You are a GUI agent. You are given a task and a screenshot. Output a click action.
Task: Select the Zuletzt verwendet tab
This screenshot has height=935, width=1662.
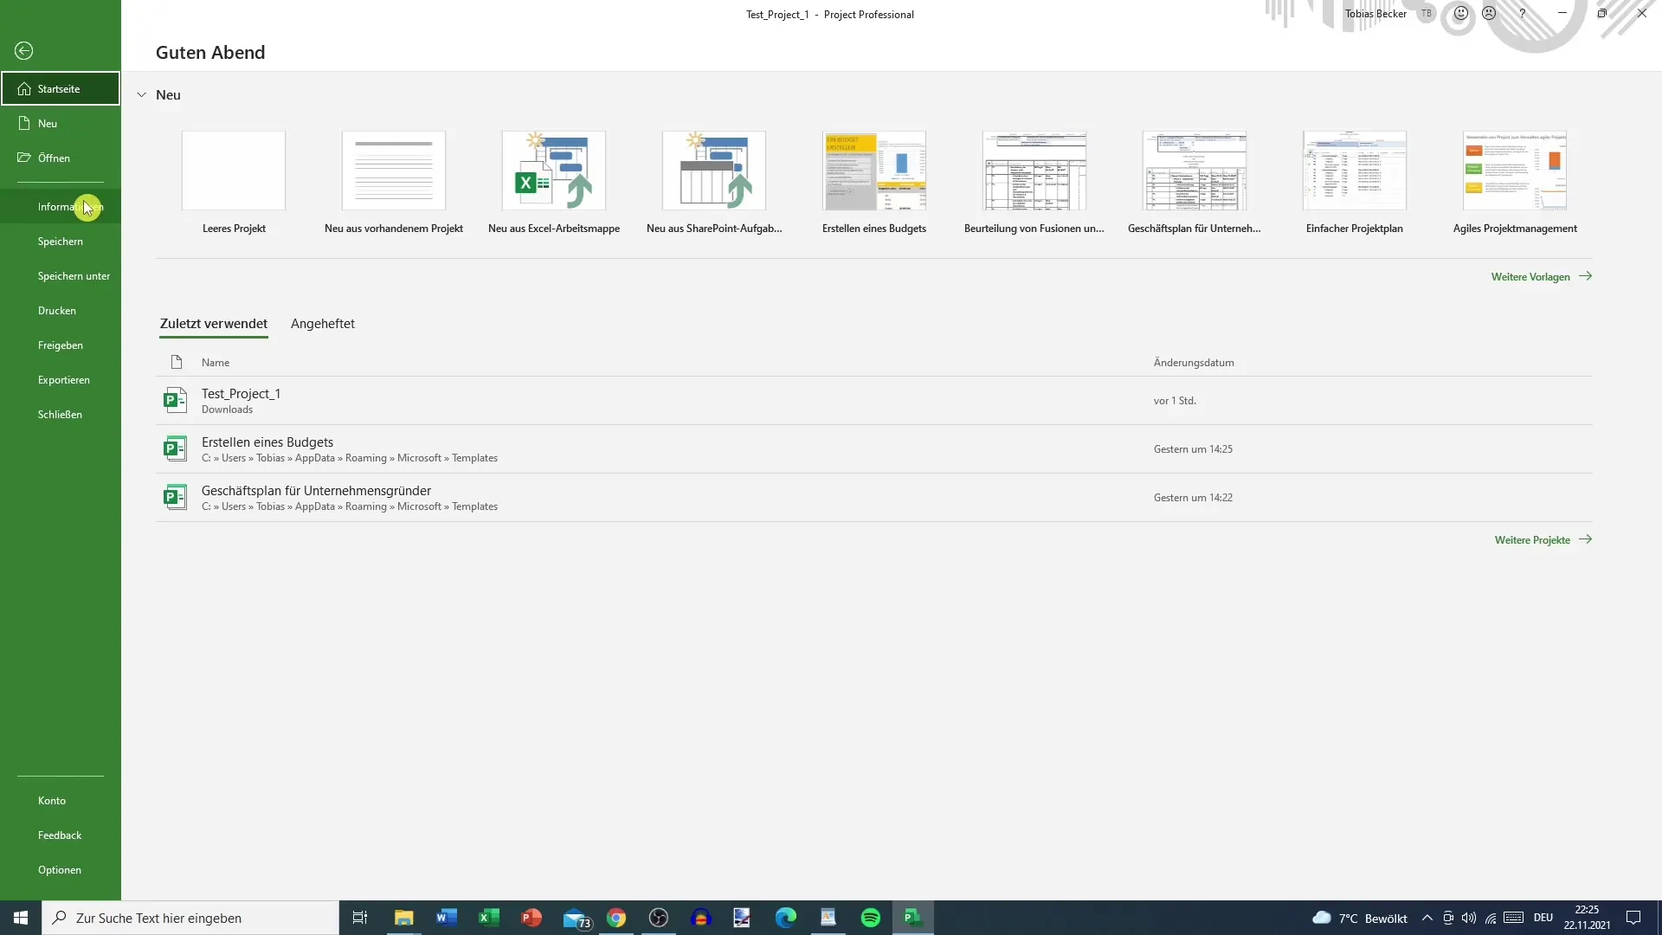click(x=214, y=323)
